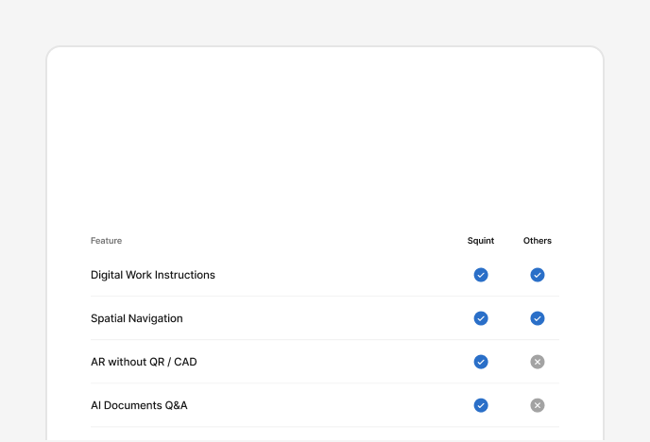Select the Others column header

tap(538, 241)
